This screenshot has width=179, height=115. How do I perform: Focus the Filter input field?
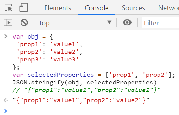(x=160, y=22)
